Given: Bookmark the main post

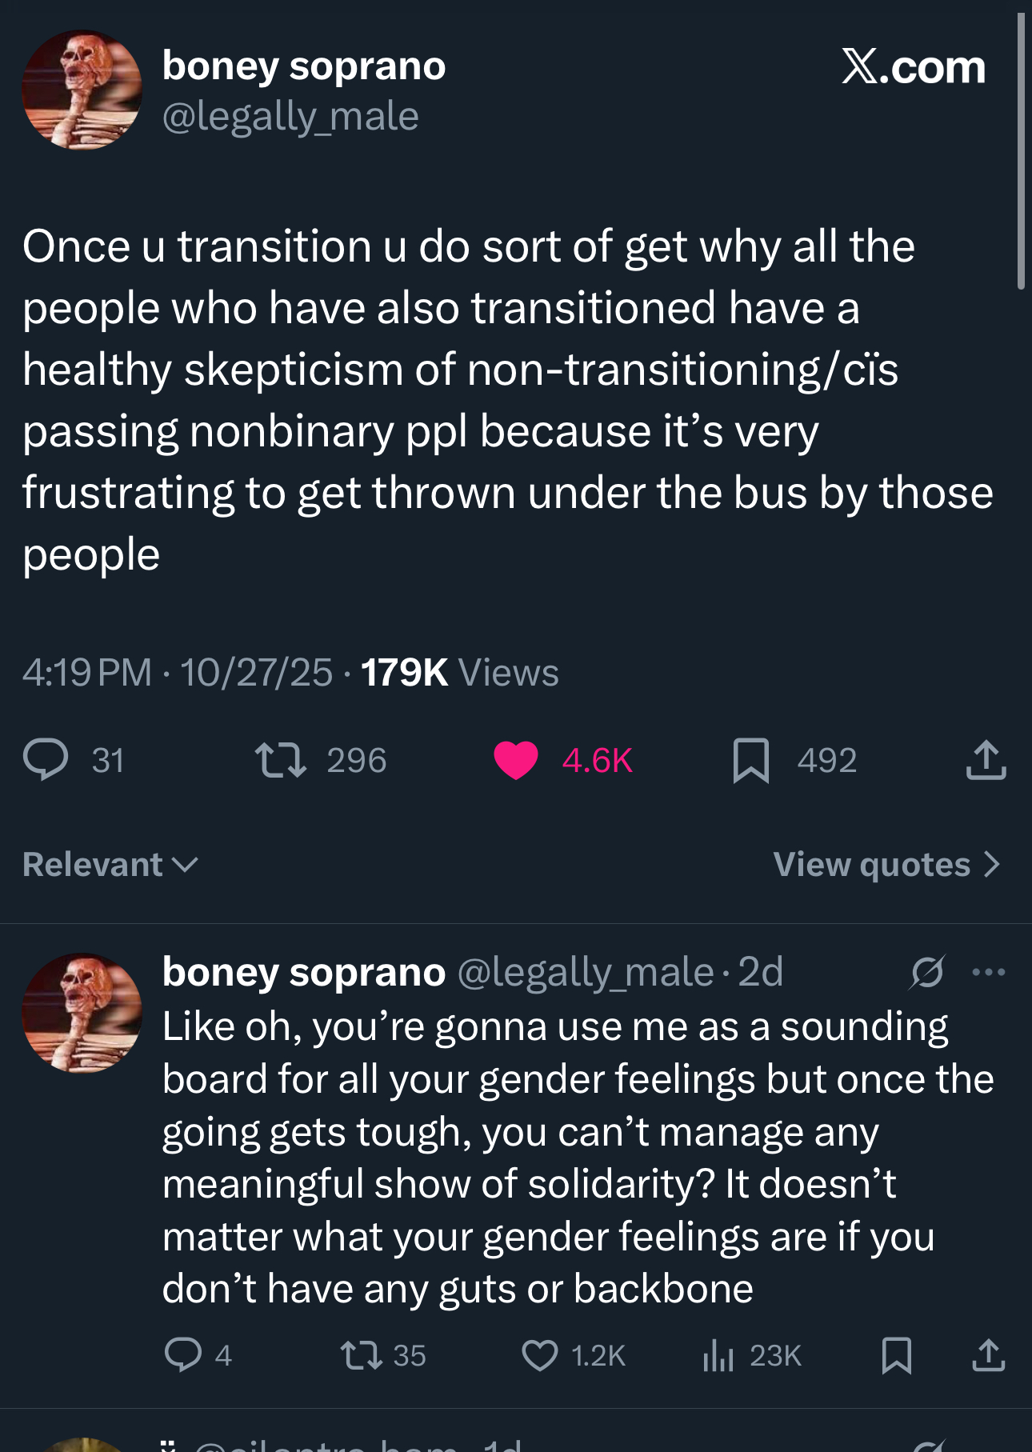Looking at the screenshot, I should coord(750,760).
